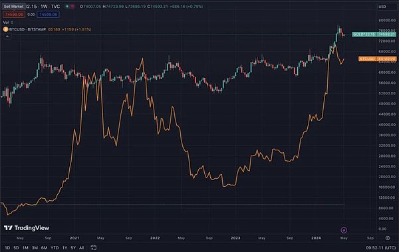Image resolution: width=399 pixels, height=252 pixels.
Task: Click the purple lightning bolt event marker
Action: click(x=344, y=230)
